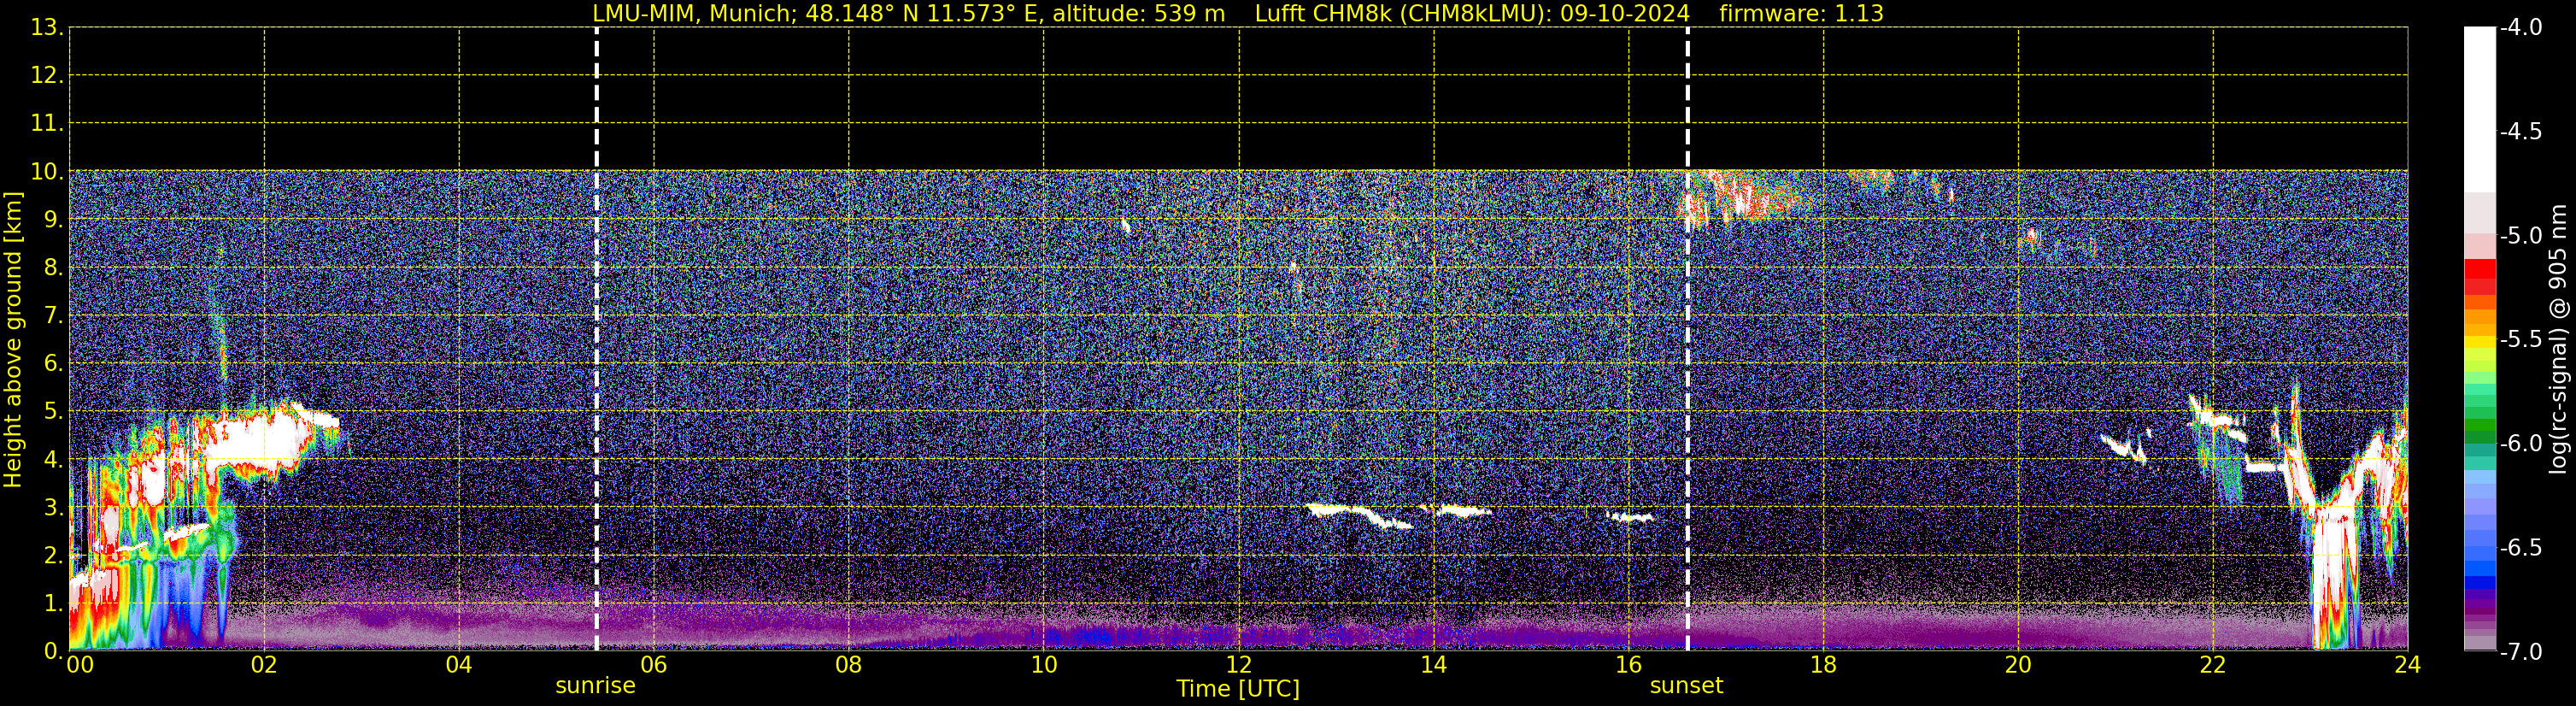This screenshot has width=2576, height=706.
Task: Click the '18' time tick label
Action: [x=1824, y=665]
